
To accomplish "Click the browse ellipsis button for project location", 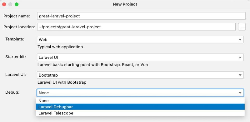I will click(x=242, y=27).
